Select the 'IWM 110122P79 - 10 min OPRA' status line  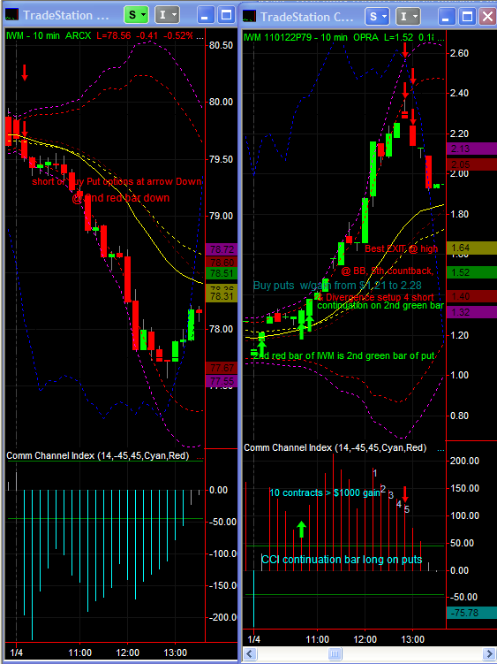tap(343, 37)
